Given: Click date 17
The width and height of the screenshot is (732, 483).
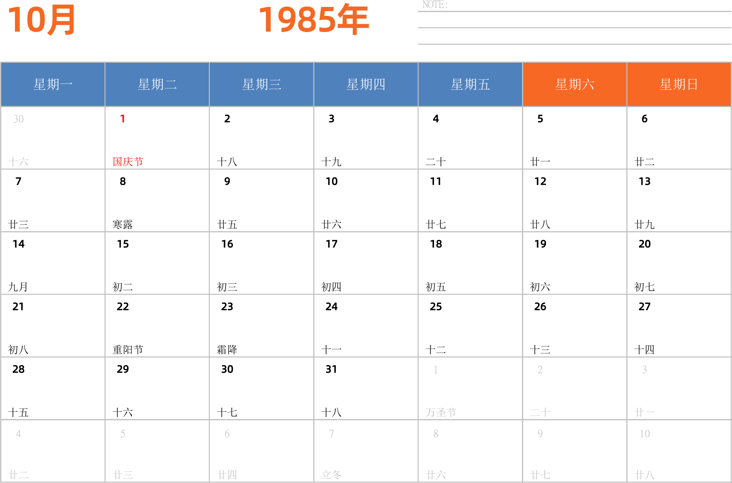Looking at the screenshot, I should 331,244.
